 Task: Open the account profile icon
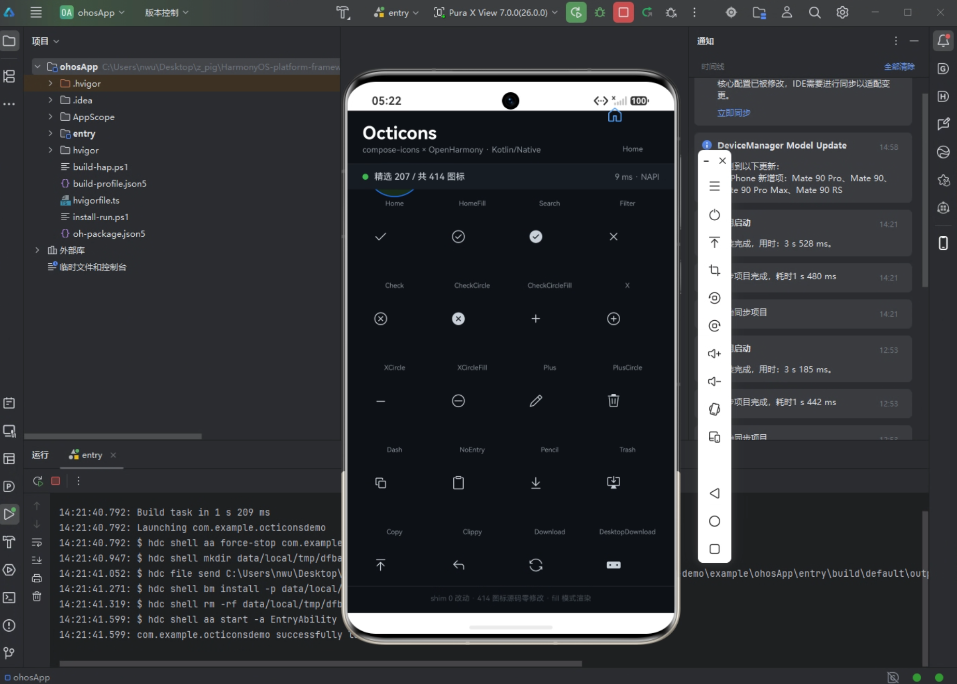coord(787,12)
